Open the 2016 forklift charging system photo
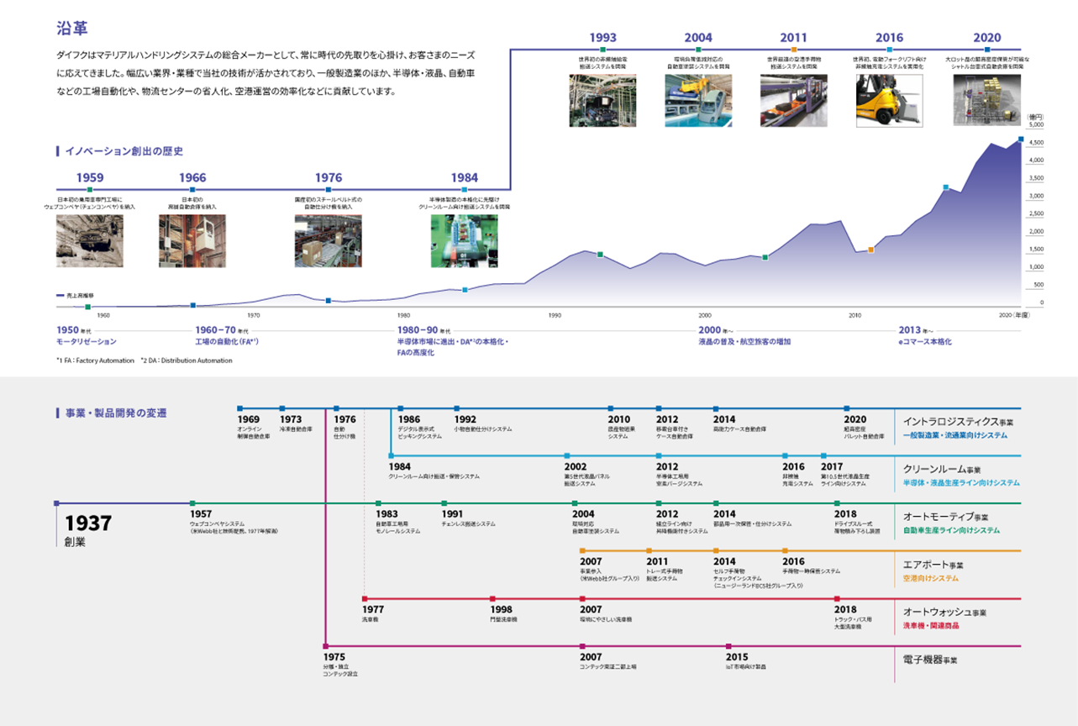Viewport: 1078px width, 726px height. (889, 101)
